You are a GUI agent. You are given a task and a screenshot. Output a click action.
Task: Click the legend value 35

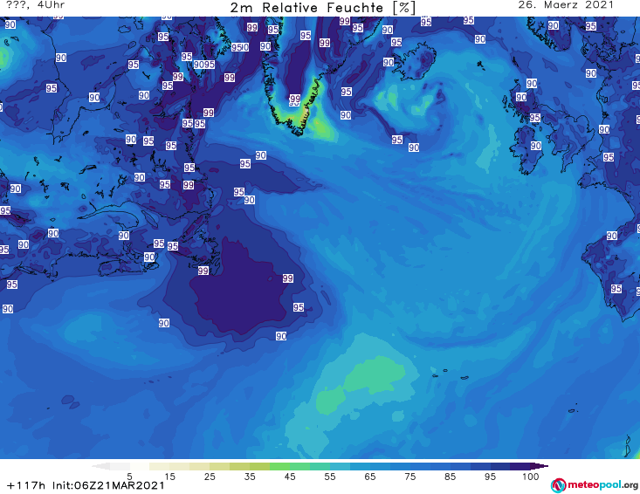pyautogui.click(x=250, y=477)
